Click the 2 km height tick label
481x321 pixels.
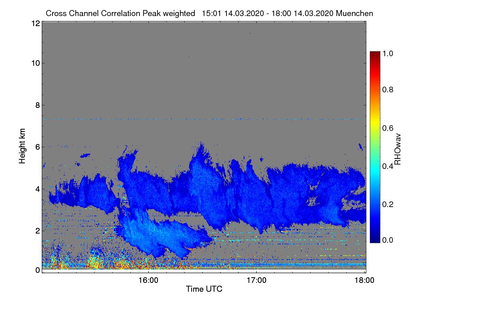point(37,230)
